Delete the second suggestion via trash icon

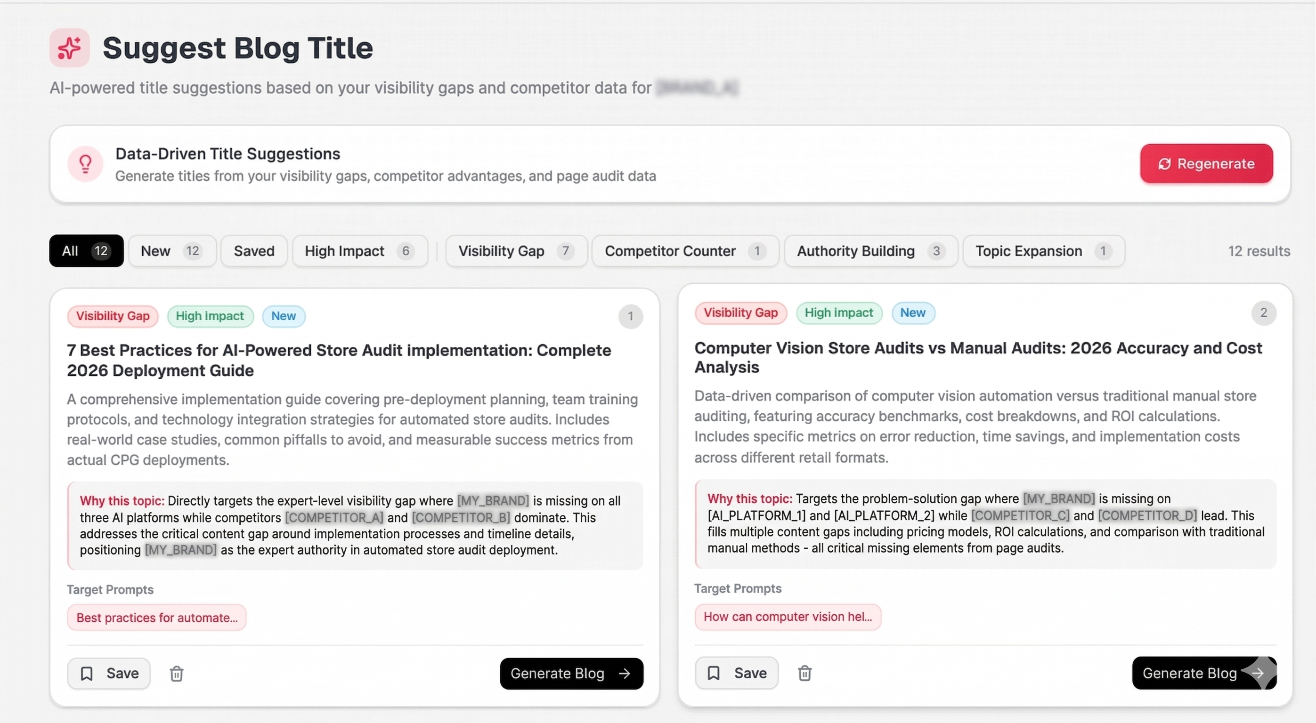(x=804, y=673)
